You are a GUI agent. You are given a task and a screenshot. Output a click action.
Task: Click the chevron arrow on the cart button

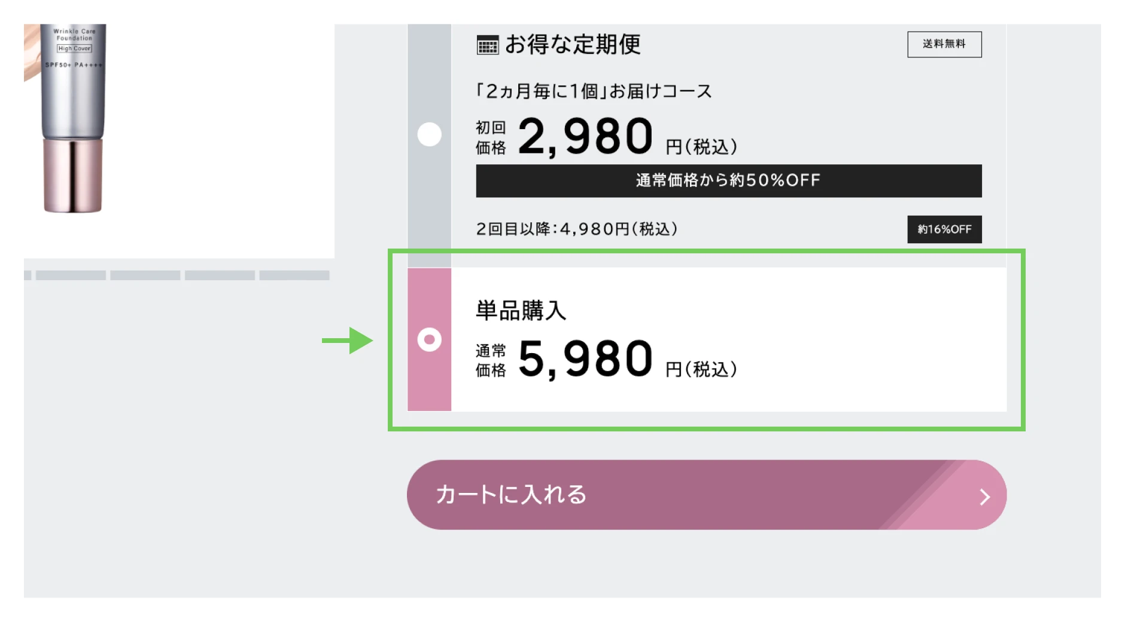[984, 497]
